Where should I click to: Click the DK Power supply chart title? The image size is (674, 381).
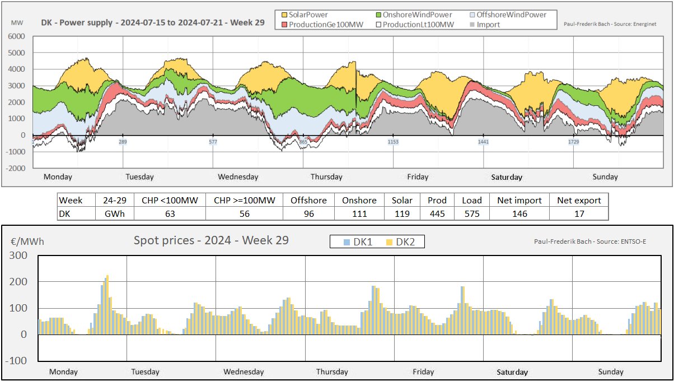(152, 24)
